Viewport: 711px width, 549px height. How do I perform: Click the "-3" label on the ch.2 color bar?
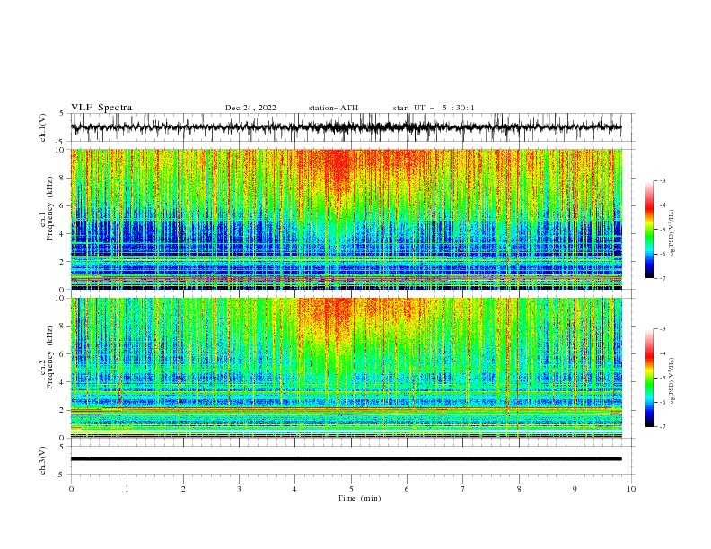tap(662, 329)
